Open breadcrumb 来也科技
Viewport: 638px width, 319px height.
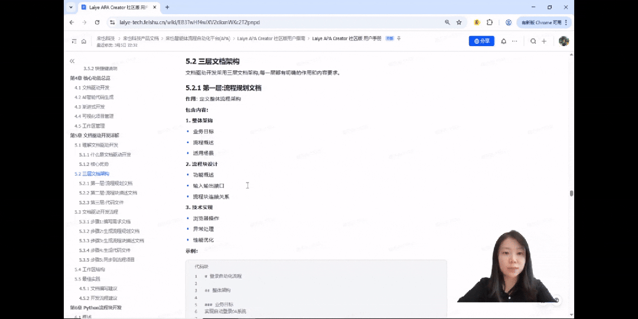105,38
